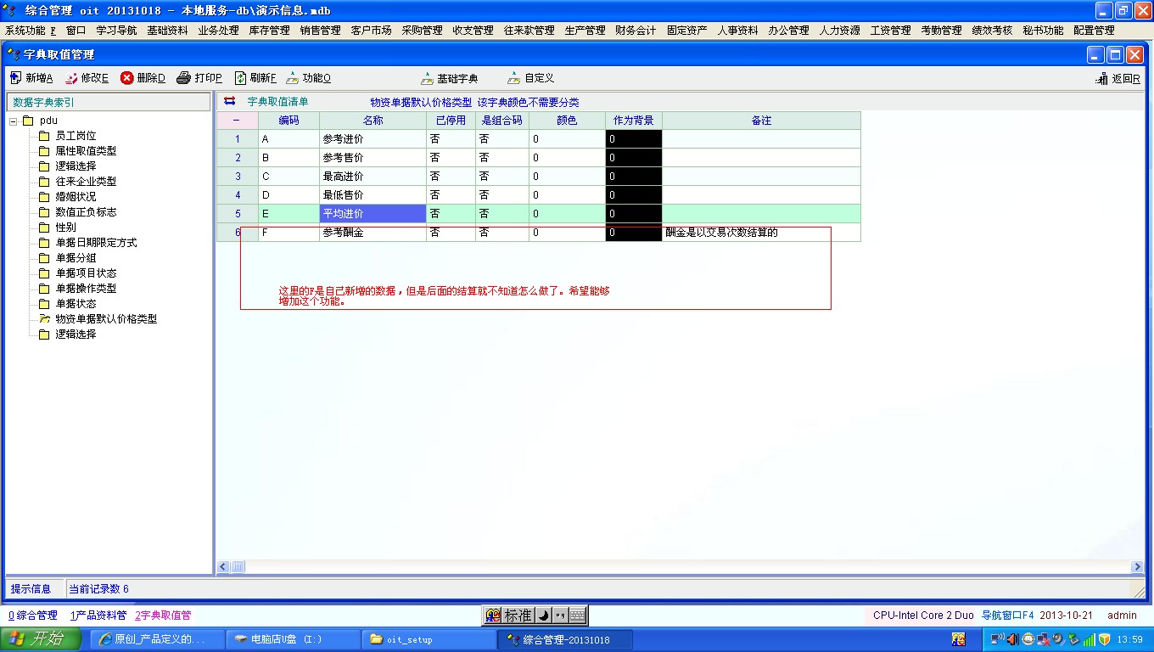Open the 物资单据默认价格类型 tree folder
Viewport: 1154px width, 652px height.
tap(106, 319)
